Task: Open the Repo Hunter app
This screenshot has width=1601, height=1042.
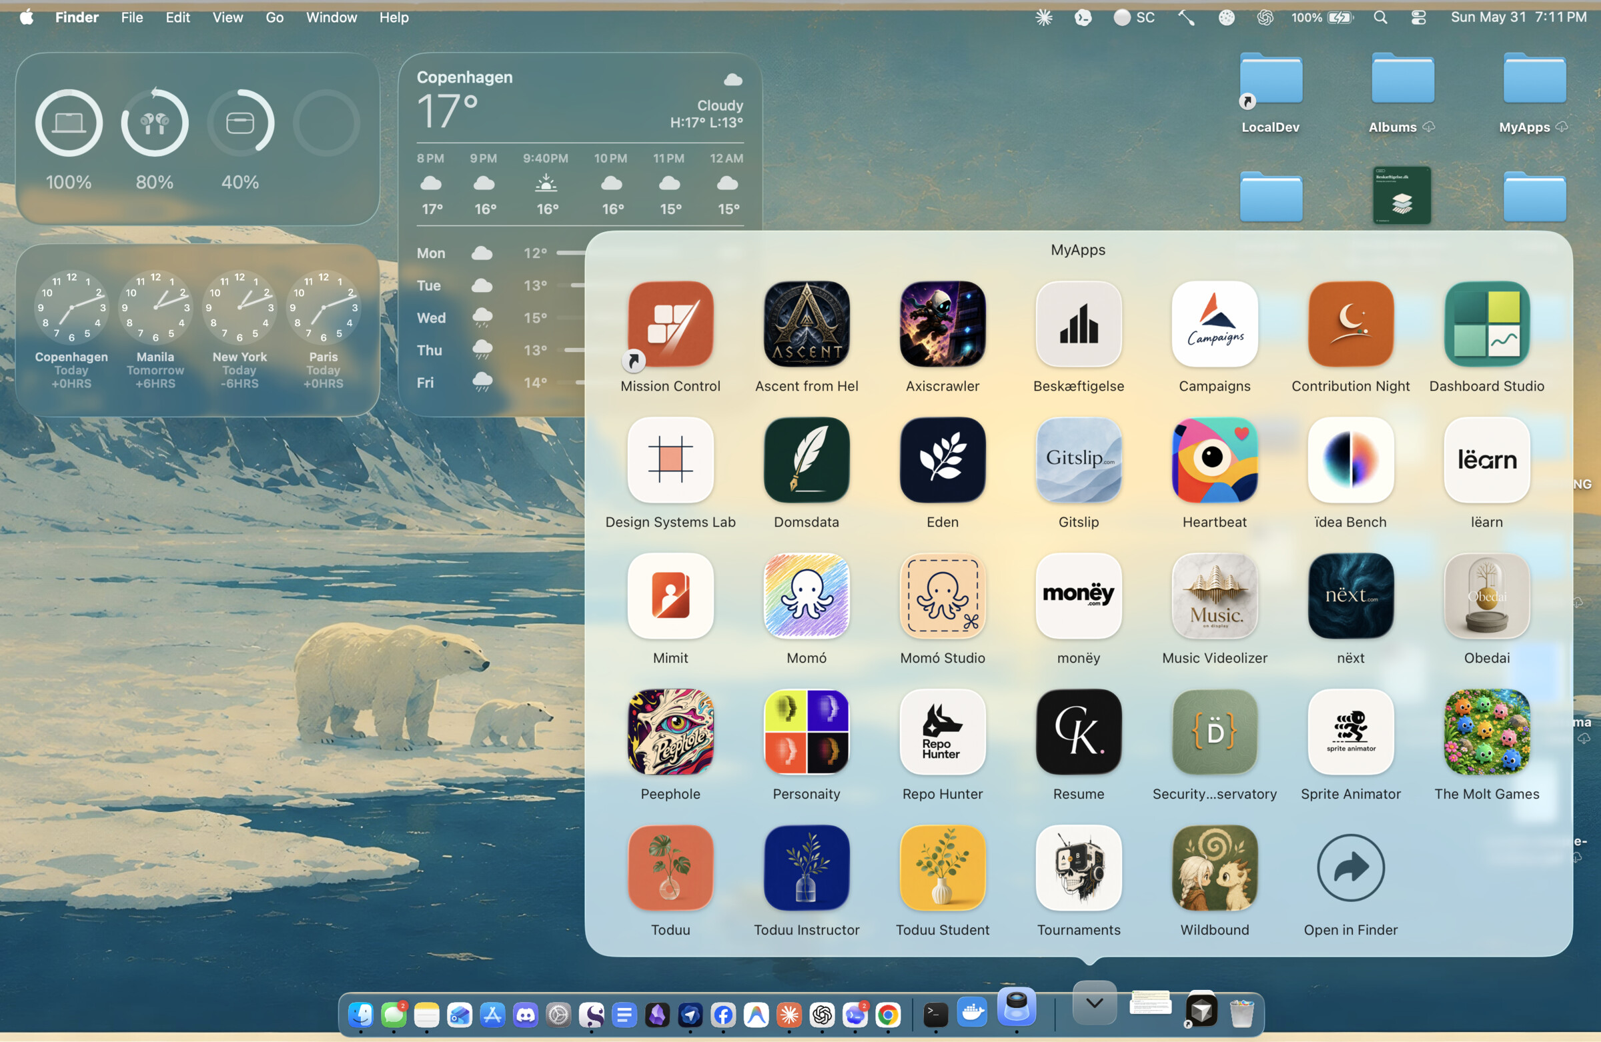Action: click(943, 731)
